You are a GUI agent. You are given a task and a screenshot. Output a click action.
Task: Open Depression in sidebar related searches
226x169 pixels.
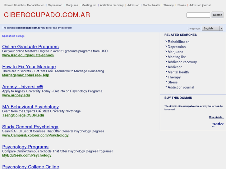(x=177, y=47)
